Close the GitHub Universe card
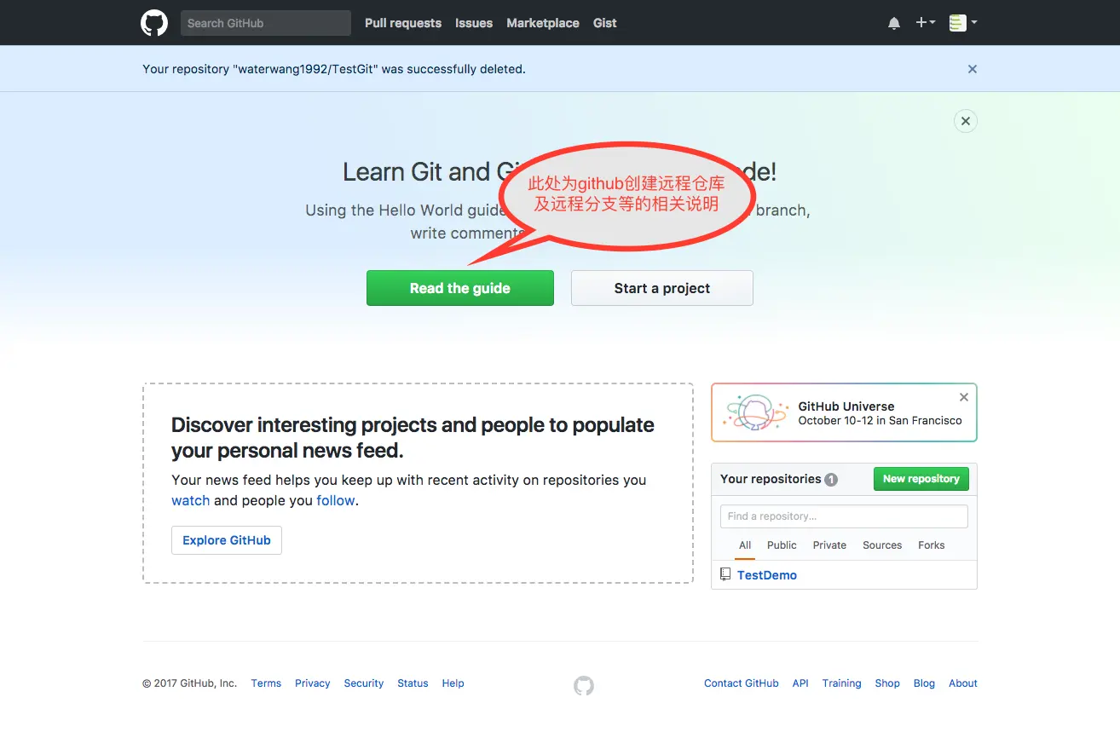 [964, 397]
